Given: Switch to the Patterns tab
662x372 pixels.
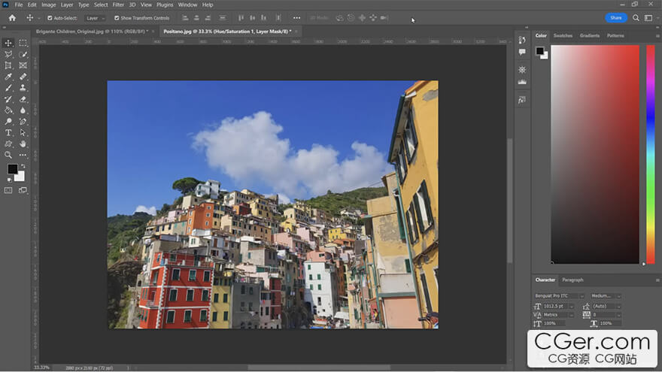Looking at the screenshot, I should (x=615, y=35).
